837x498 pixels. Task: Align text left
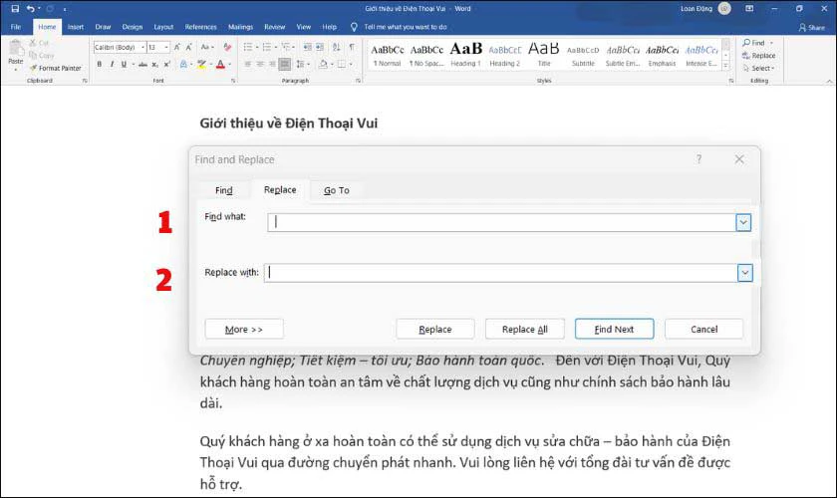click(248, 64)
